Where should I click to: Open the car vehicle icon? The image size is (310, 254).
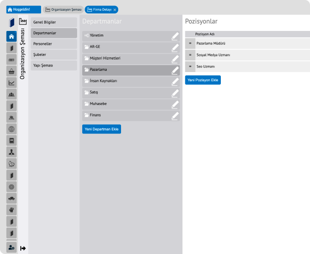click(x=12, y=198)
